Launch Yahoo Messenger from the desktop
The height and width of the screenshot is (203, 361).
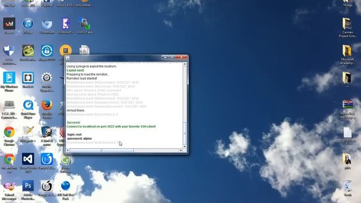pos(9,186)
